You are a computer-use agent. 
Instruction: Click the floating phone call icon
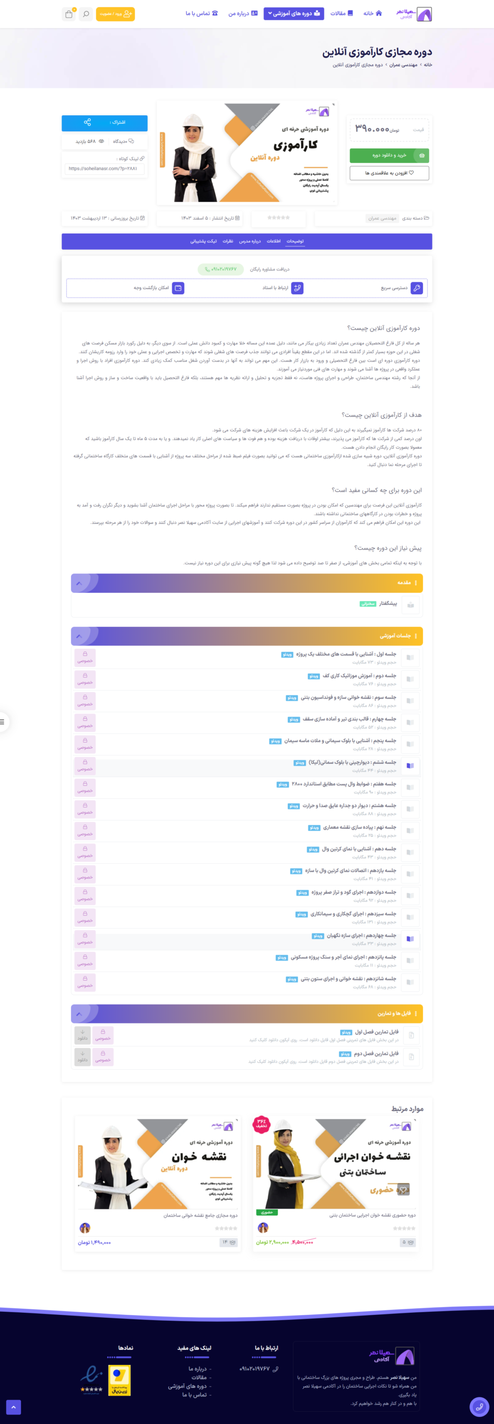pyautogui.click(x=478, y=1406)
